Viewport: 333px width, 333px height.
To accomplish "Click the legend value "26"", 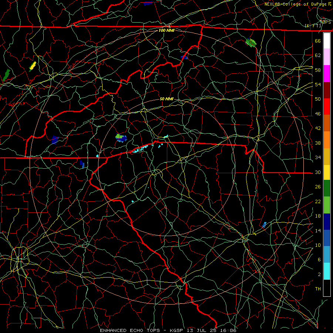I will pos(318,187).
